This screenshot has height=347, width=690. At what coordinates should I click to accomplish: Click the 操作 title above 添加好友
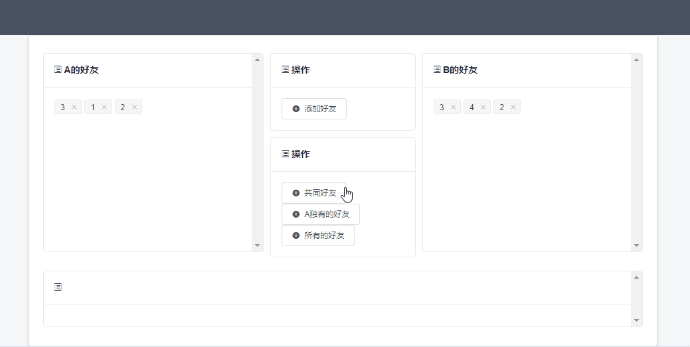[301, 70]
